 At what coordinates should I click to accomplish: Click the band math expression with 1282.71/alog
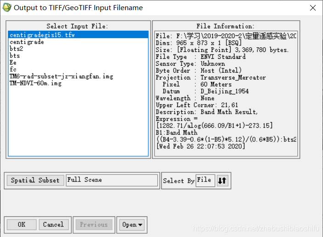tap(214, 125)
